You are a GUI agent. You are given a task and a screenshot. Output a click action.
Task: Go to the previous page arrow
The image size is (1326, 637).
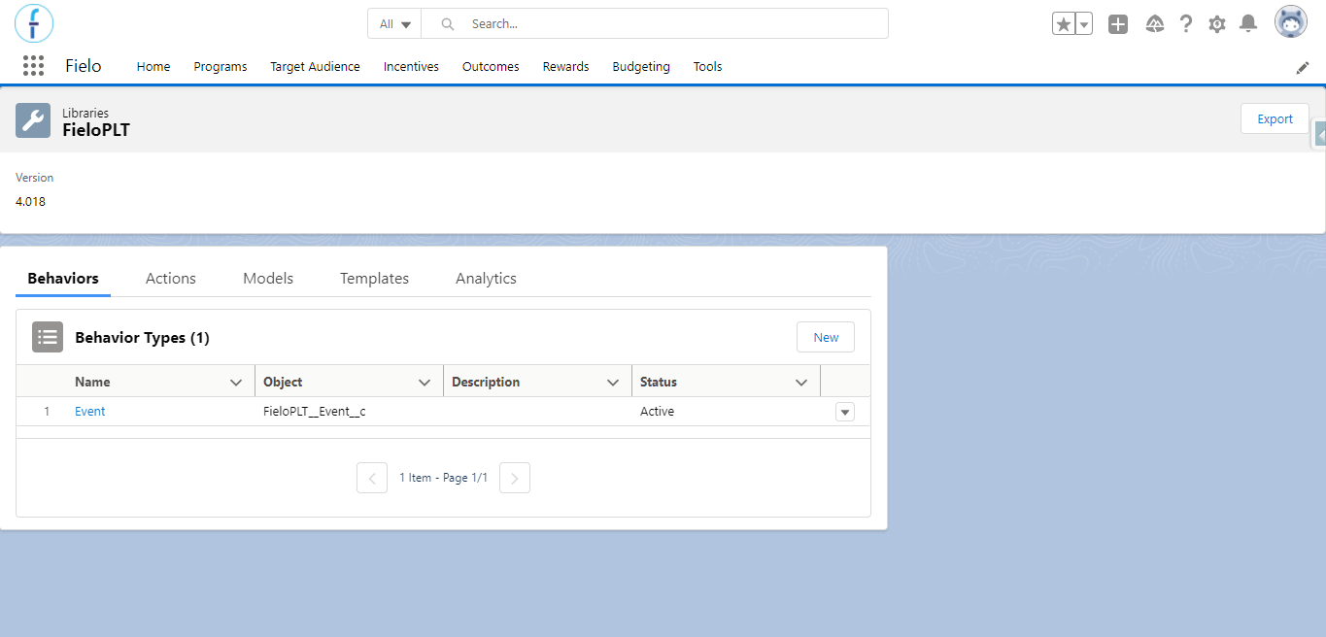372,478
